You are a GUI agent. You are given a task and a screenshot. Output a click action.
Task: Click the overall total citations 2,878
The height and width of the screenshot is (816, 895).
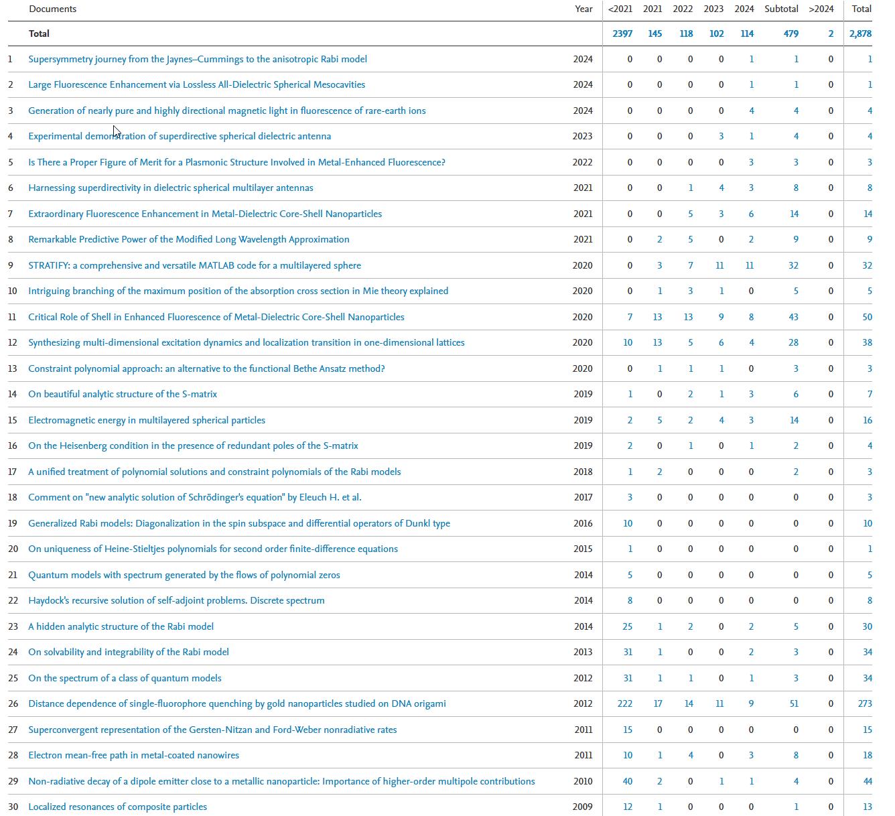(x=860, y=33)
